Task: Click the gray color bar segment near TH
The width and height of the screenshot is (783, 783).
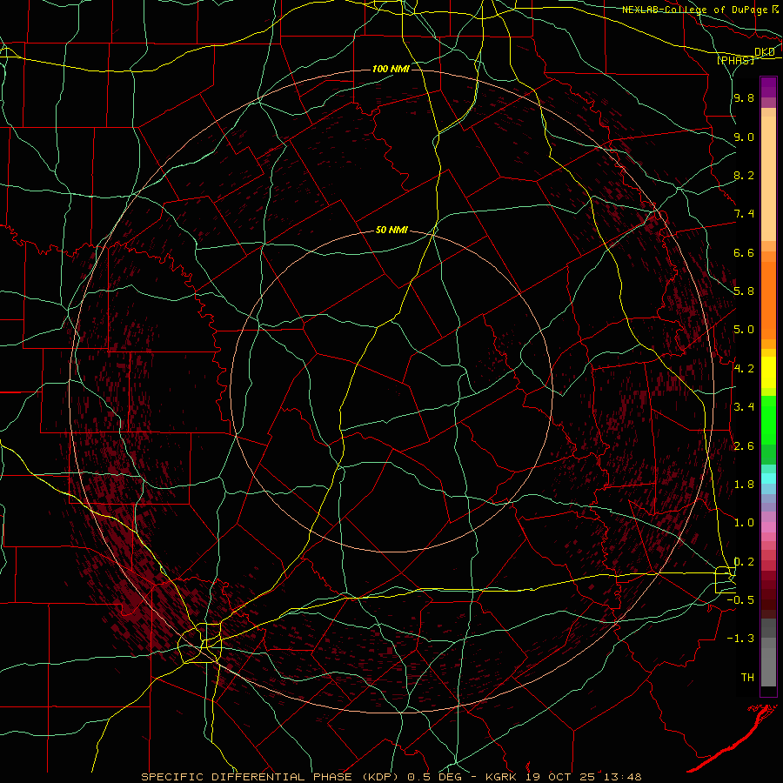Action: (x=768, y=666)
